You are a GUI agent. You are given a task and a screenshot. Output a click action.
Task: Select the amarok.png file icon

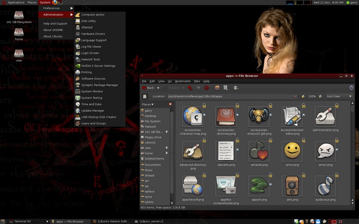[x=258, y=150]
